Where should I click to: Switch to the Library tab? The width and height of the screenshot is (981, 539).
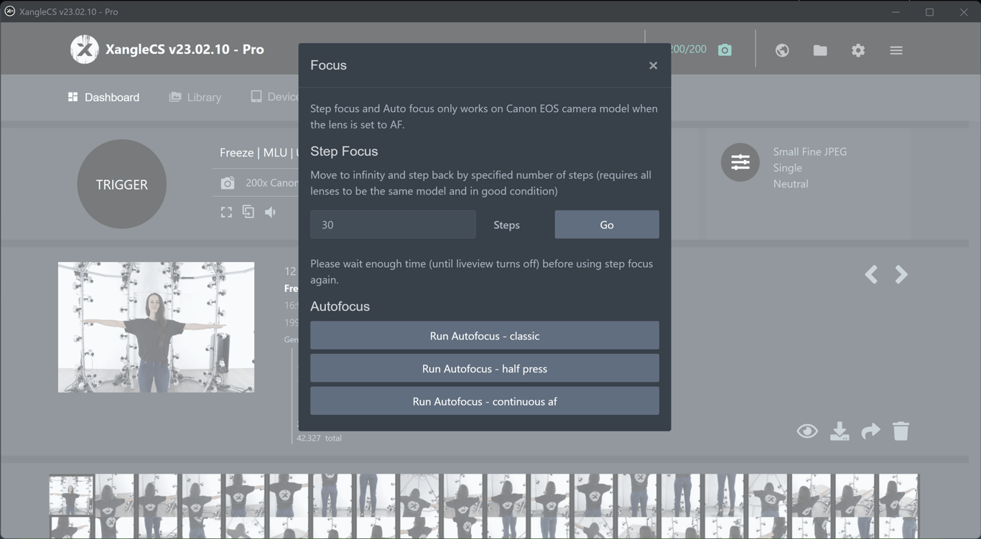[x=195, y=97]
